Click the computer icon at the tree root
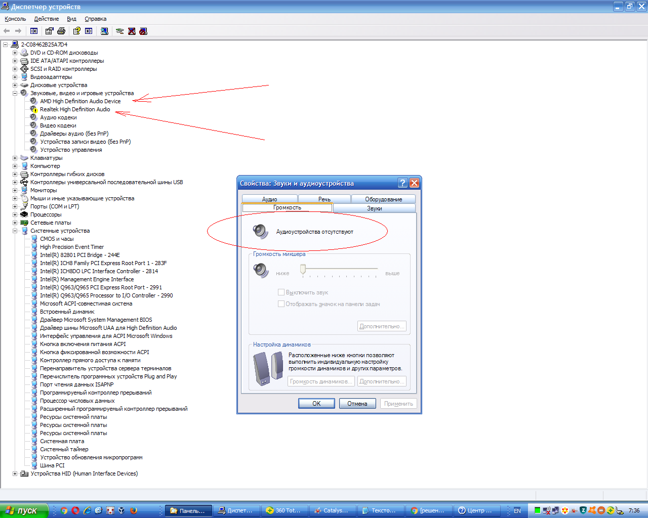The height and width of the screenshot is (518, 648). 15,45
